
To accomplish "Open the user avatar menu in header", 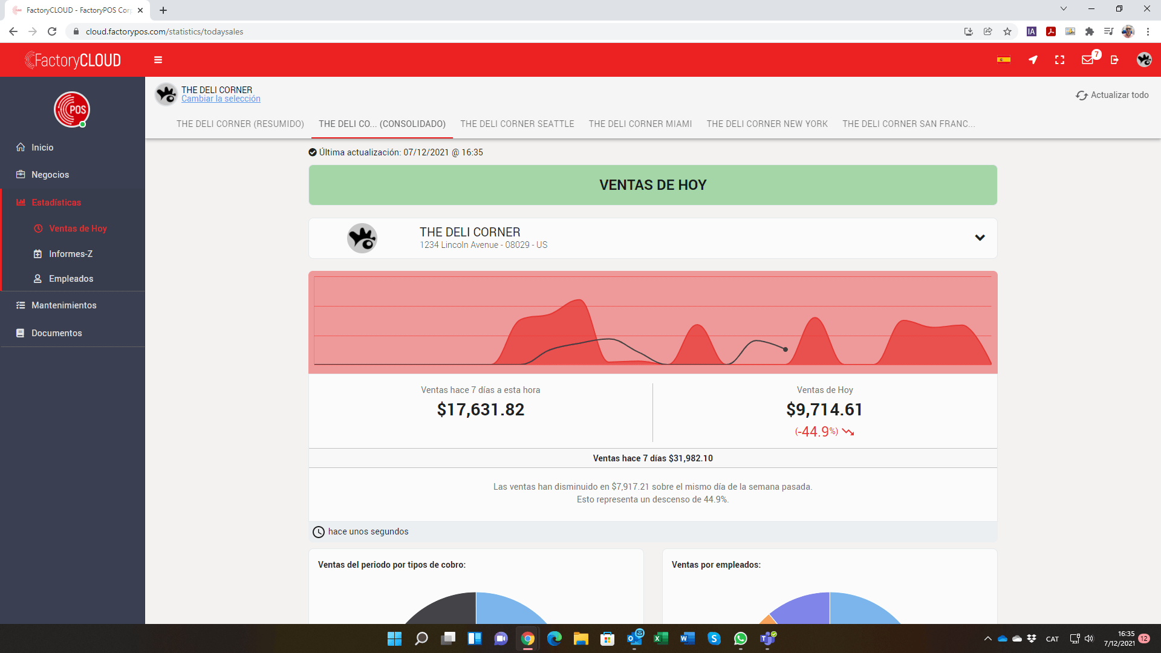I will (x=1143, y=59).
